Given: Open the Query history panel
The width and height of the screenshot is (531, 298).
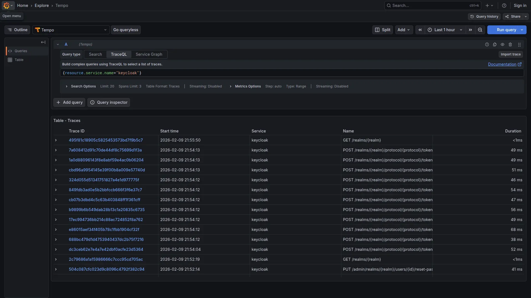Looking at the screenshot, I should point(484,17).
